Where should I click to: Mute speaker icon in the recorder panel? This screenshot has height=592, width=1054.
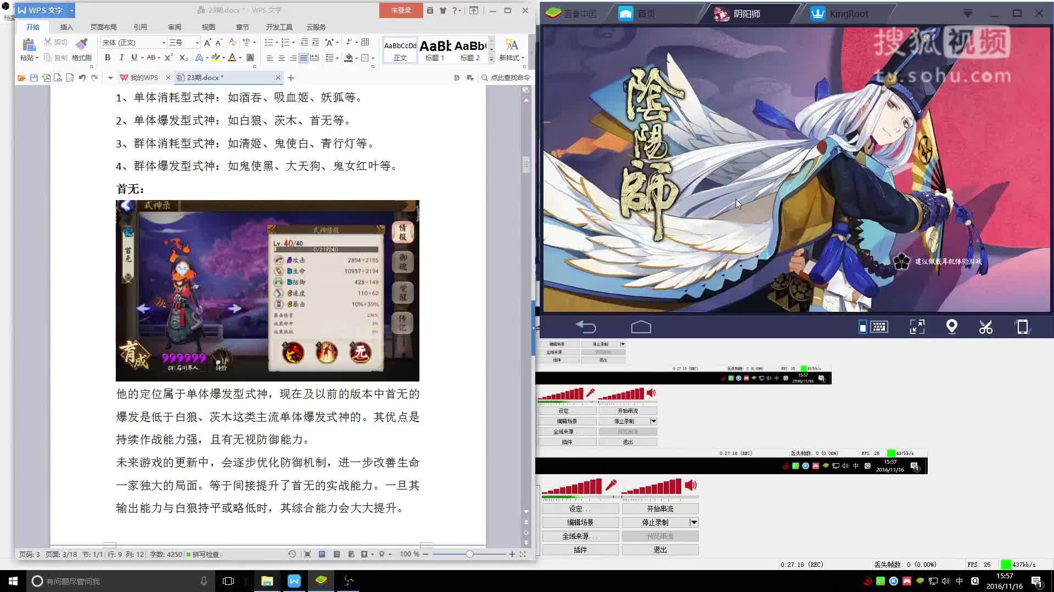click(691, 485)
